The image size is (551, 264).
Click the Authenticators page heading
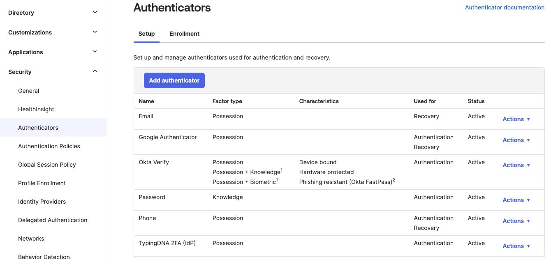click(172, 7)
